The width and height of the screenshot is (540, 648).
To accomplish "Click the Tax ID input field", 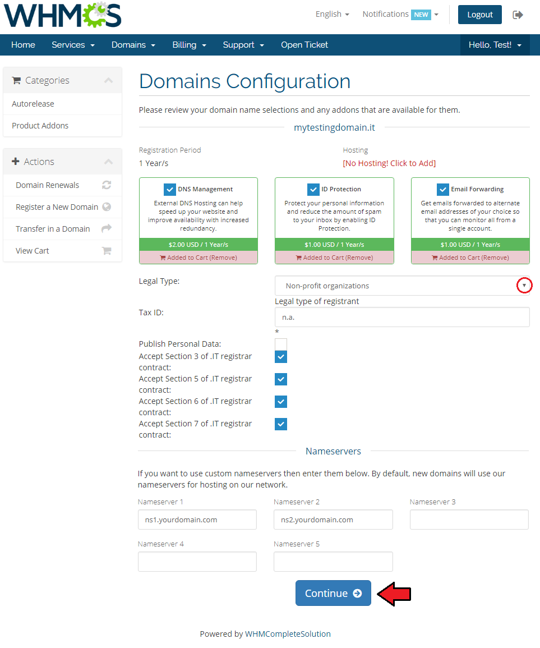I will pos(402,317).
